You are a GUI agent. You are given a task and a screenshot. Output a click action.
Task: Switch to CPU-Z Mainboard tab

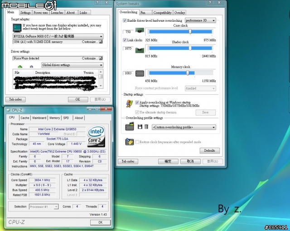pos(39,118)
